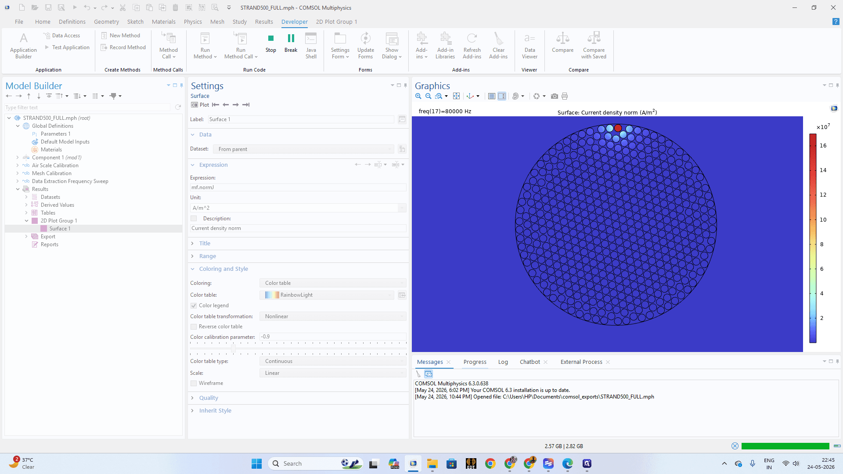Click the Print icon in Graphics toolbar
The width and height of the screenshot is (843, 474).
click(x=565, y=96)
